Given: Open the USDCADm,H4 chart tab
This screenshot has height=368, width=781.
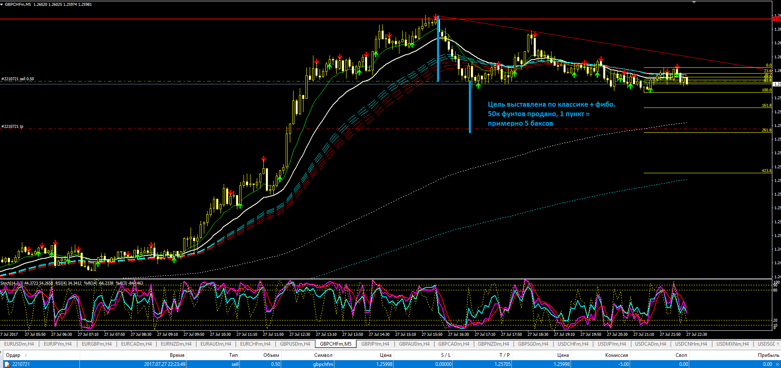Looking at the screenshot, I should point(651,344).
